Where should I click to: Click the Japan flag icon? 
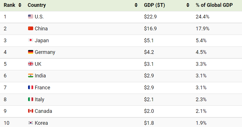pyautogui.click(x=31, y=40)
